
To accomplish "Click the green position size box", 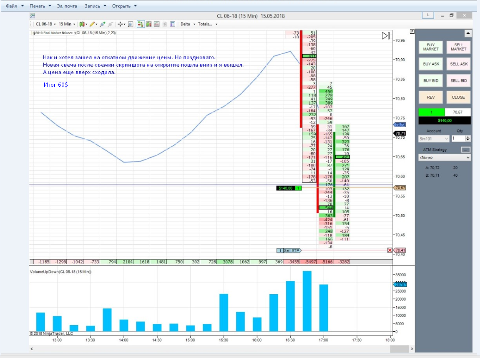I will tap(432, 112).
